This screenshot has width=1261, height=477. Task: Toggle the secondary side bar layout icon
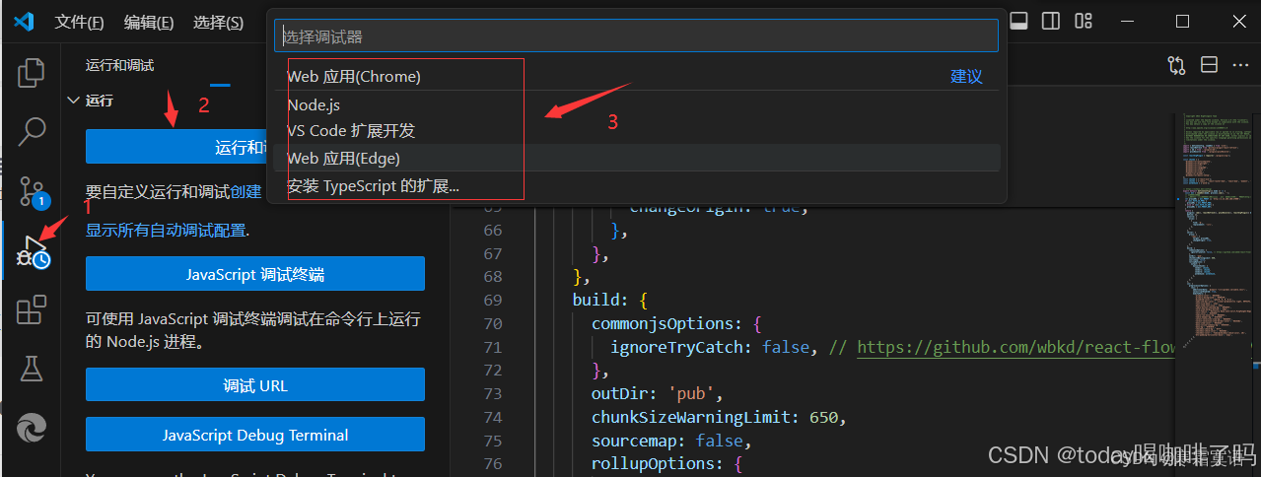click(x=1051, y=21)
